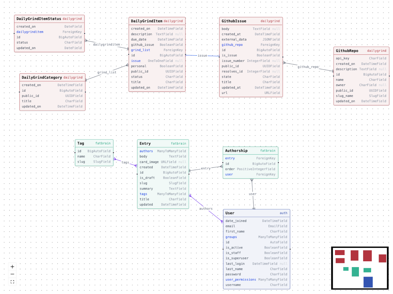
Task: Click the authors ManyToManyField link in Entry
Action: pos(146,151)
